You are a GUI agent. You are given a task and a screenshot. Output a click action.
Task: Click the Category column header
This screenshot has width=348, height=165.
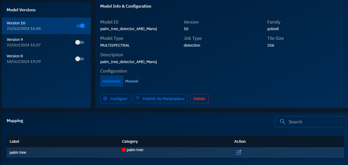(130, 141)
